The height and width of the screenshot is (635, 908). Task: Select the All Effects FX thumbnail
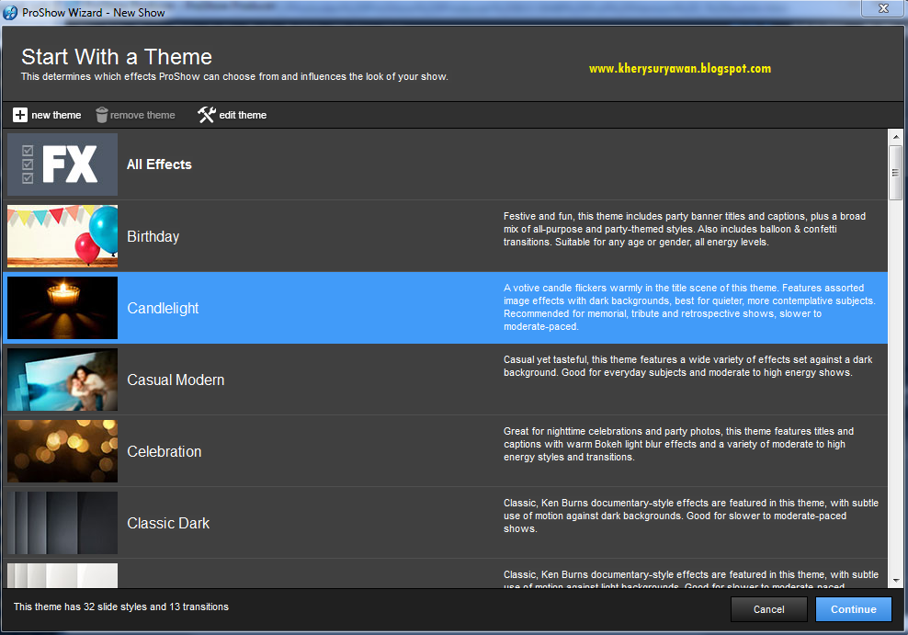click(62, 164)
